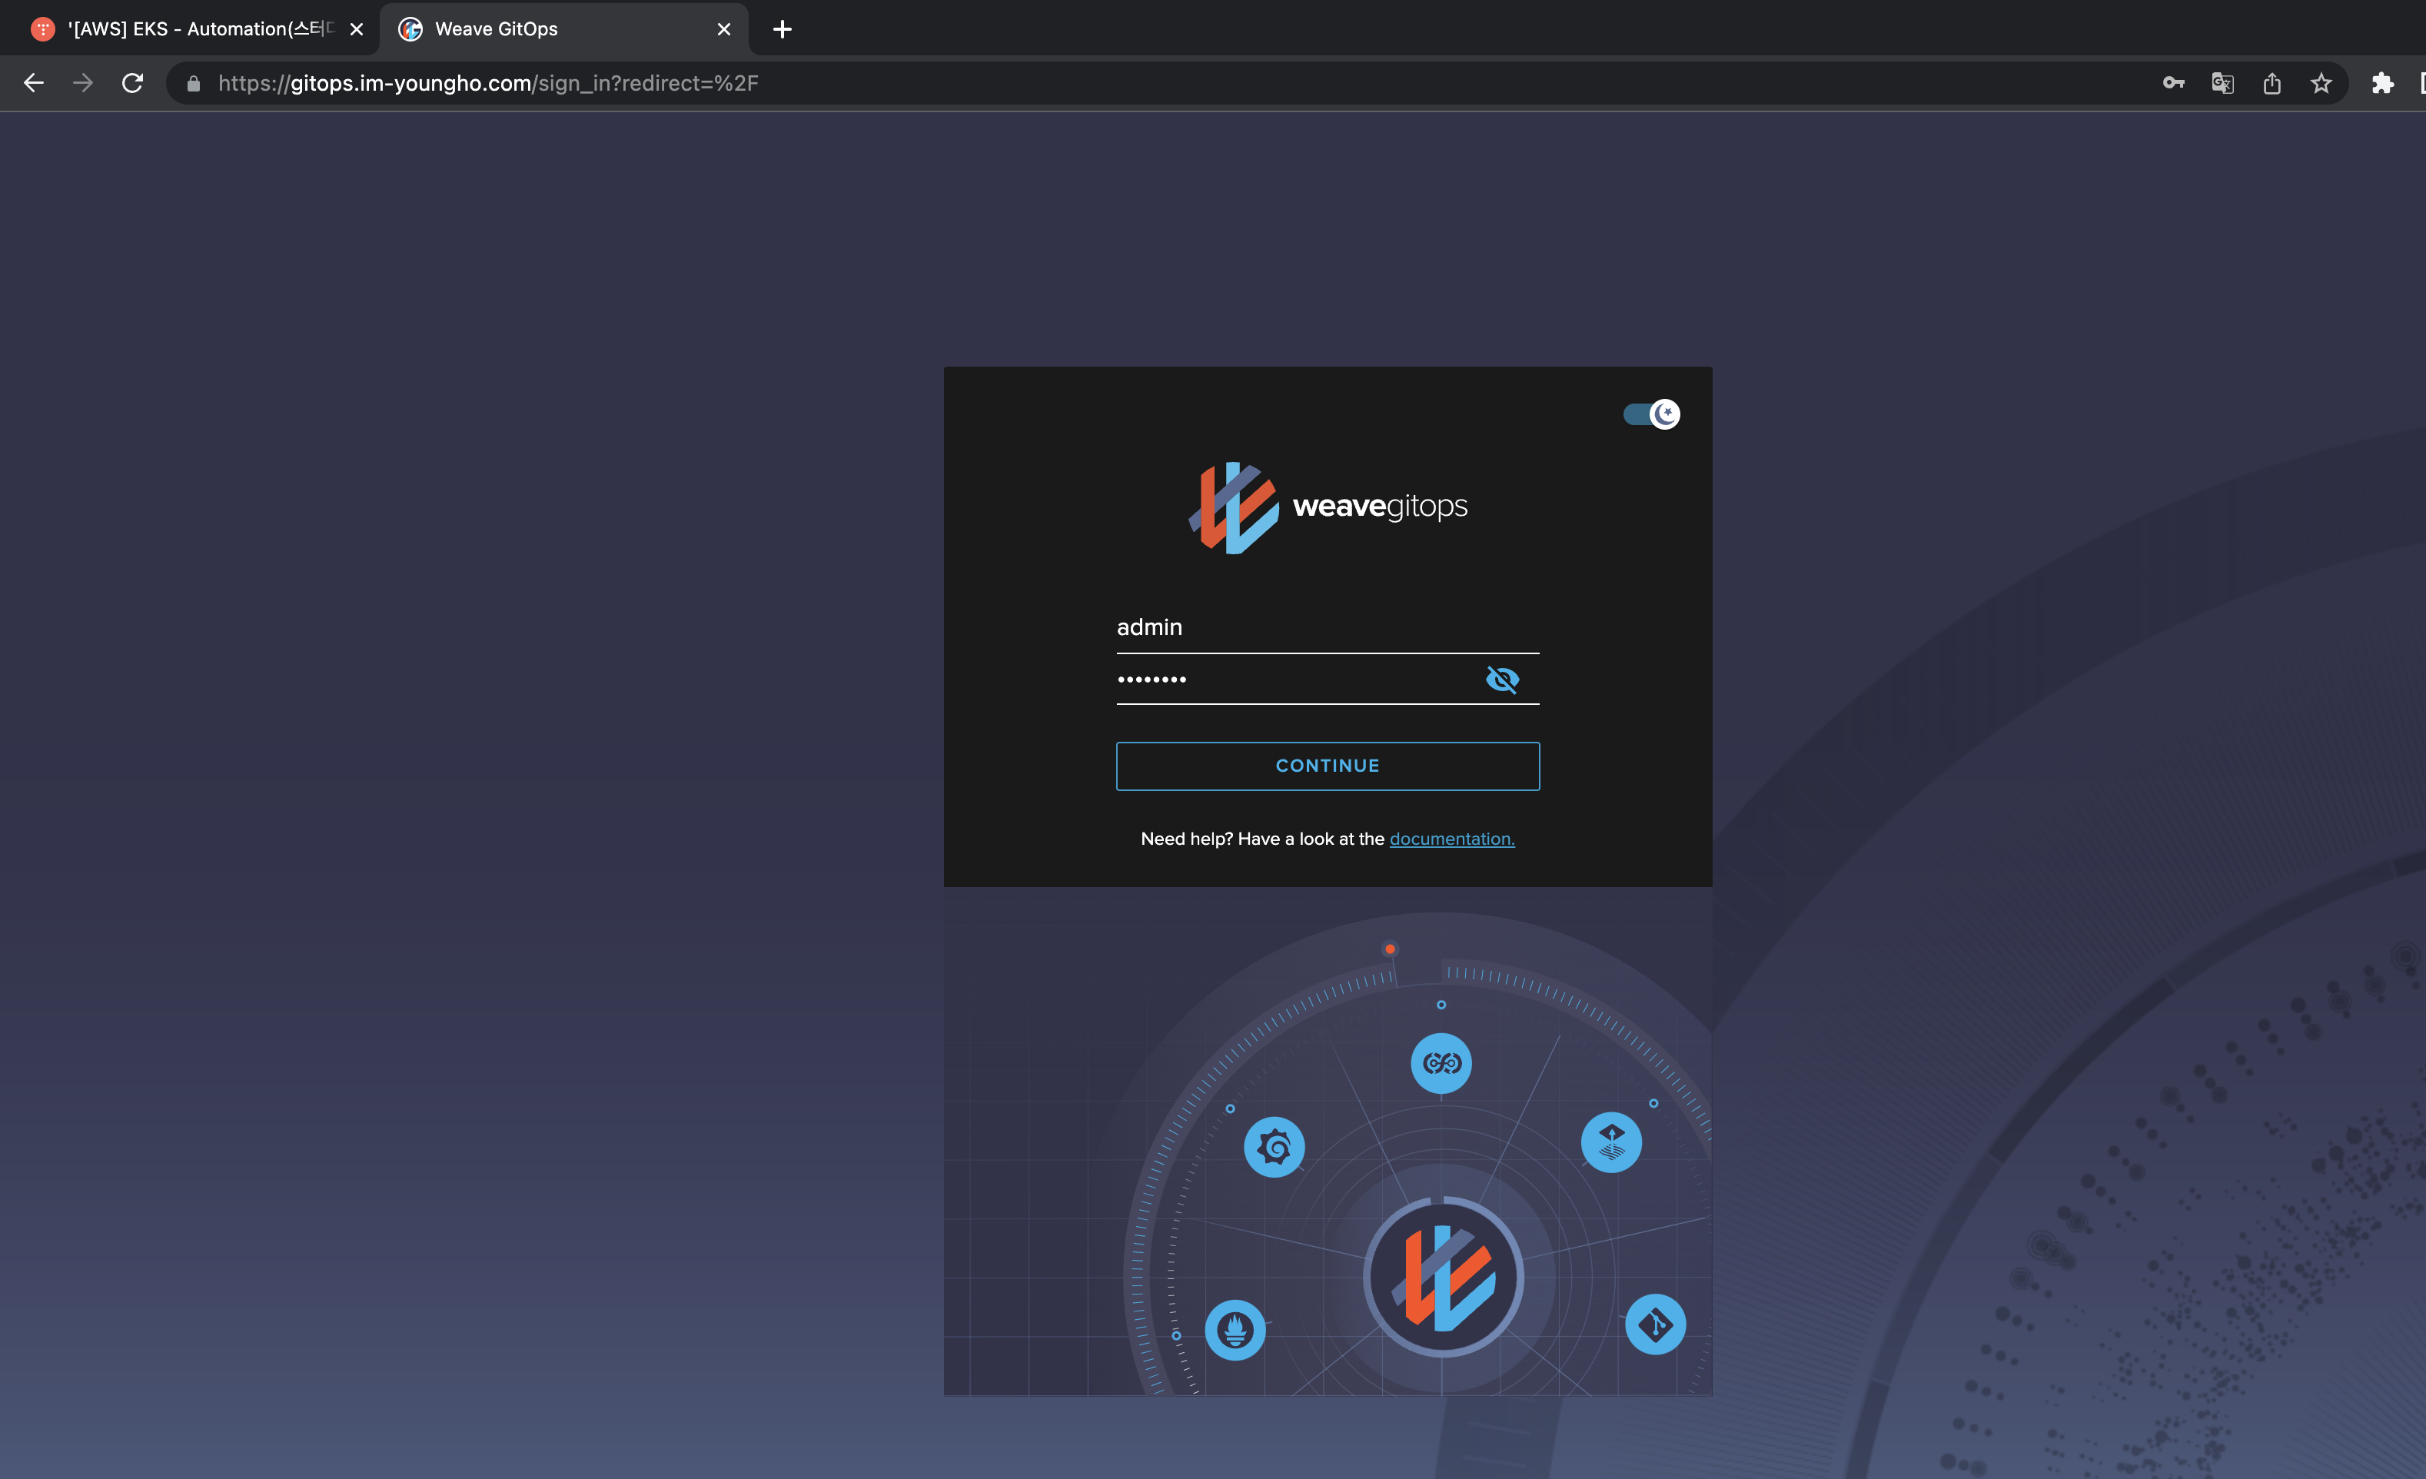
Task: Show the hidden password text
Action: pyautogui.click(x=1501, y=680)
